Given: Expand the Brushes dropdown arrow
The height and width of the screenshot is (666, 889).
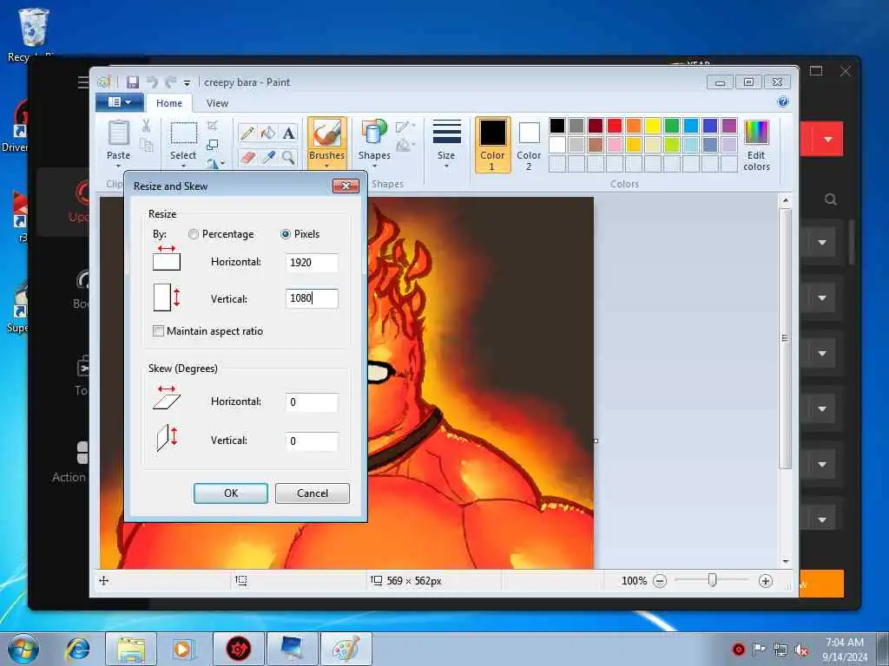Looking at the screenshot, I should (326, 166).
